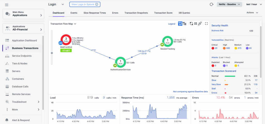Viewport: 265px width, 124px height.
Task: Click the Application Dashboard sidebar icon
Action: [7, 40]
